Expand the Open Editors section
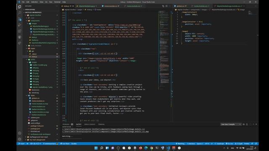 click(41, 9)
